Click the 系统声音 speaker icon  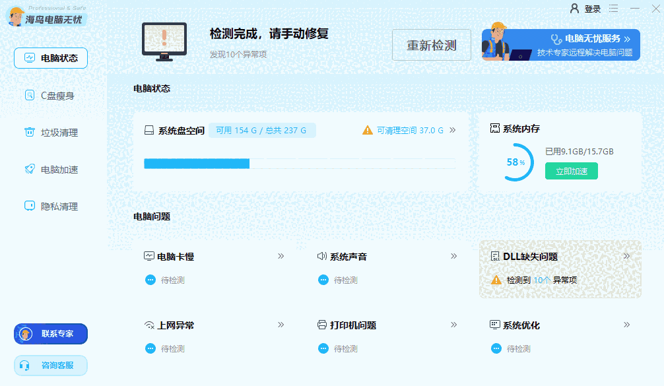tap(321, 256)
